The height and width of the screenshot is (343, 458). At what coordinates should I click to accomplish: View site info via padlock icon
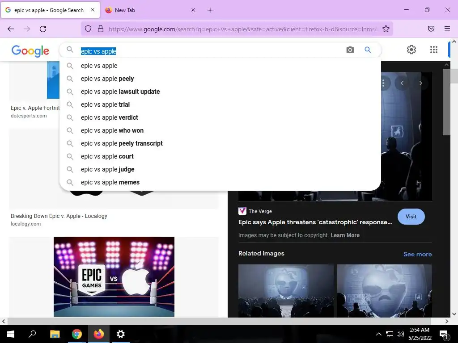coord(101,29)
